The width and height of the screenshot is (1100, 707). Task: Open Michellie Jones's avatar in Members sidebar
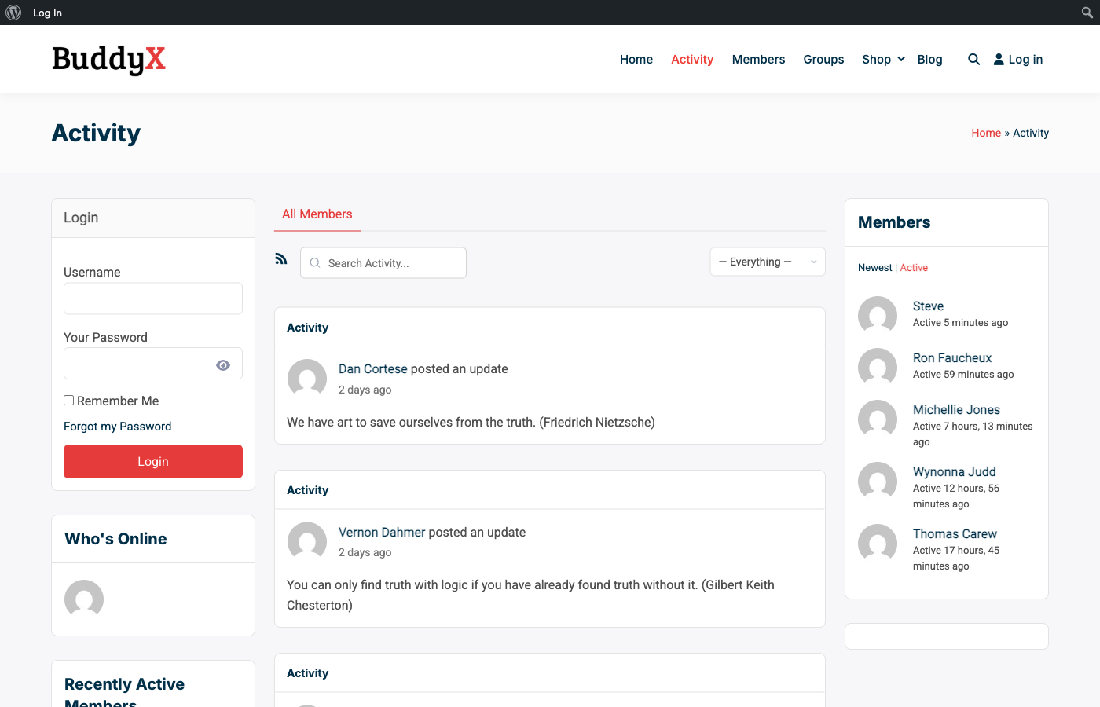[878, 419]
